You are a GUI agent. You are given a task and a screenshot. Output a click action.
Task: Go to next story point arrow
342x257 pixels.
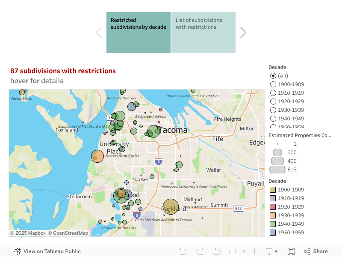(x=243, y=33)
